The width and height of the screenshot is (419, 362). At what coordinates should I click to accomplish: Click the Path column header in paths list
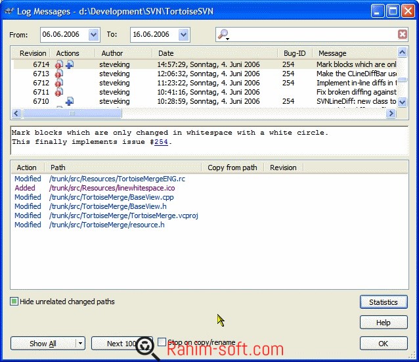123,168
